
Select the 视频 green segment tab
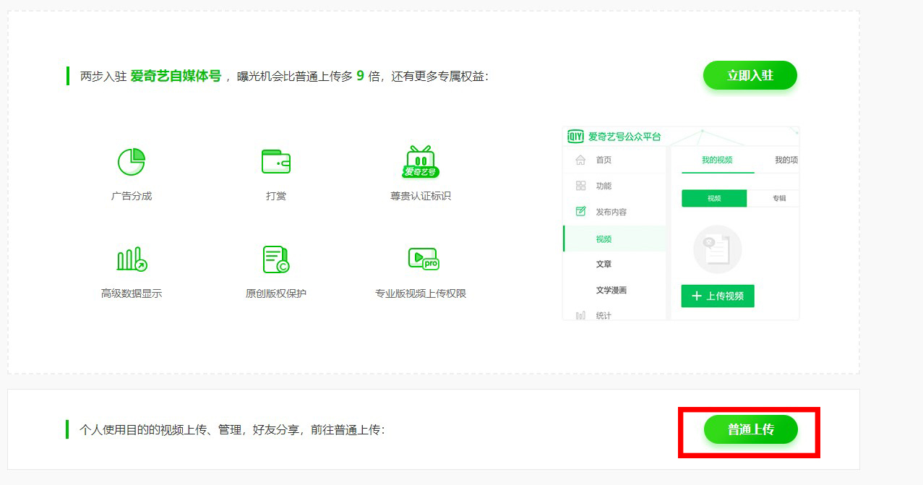click(714, 198)
